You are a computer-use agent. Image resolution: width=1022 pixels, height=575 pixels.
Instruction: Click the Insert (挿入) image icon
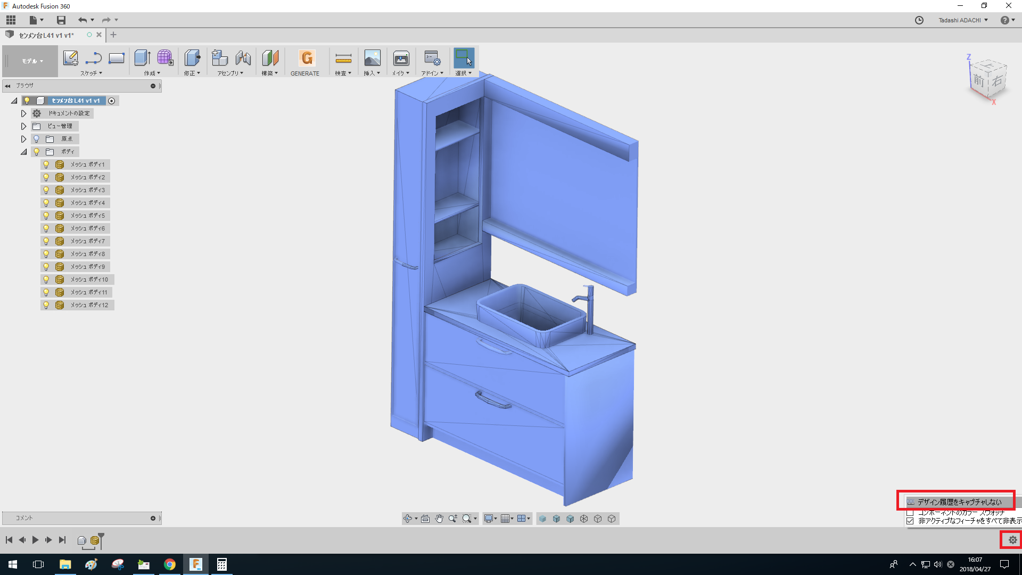pyautogui.click(x=372, y=58)
